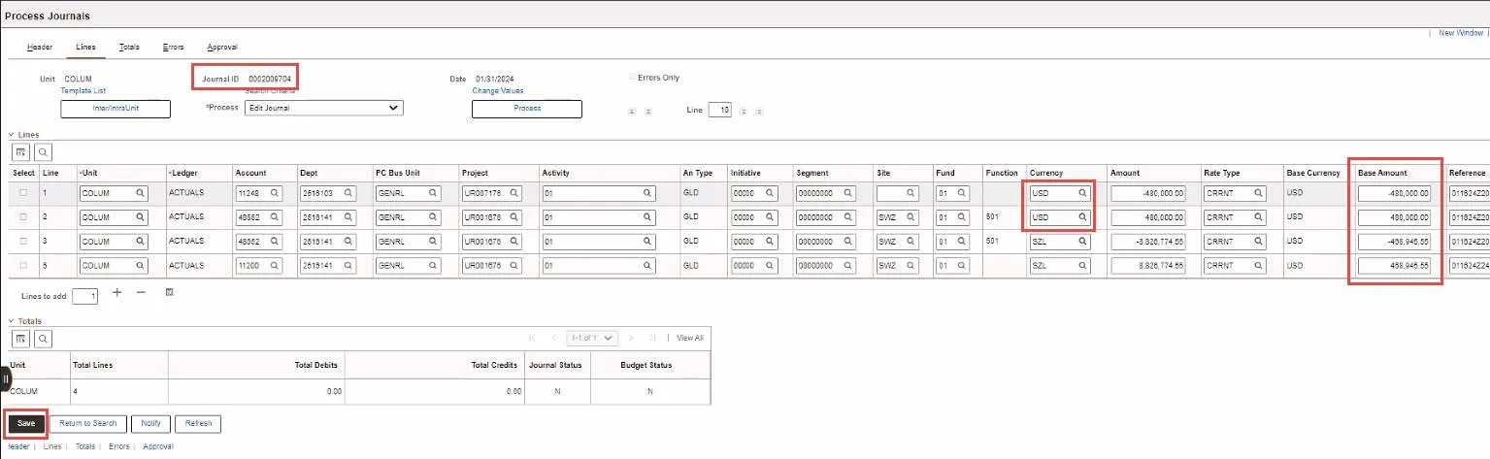Viewport: 1490px width, 459px height.
Task: Click the Lines to add input field
Action: 85,296
